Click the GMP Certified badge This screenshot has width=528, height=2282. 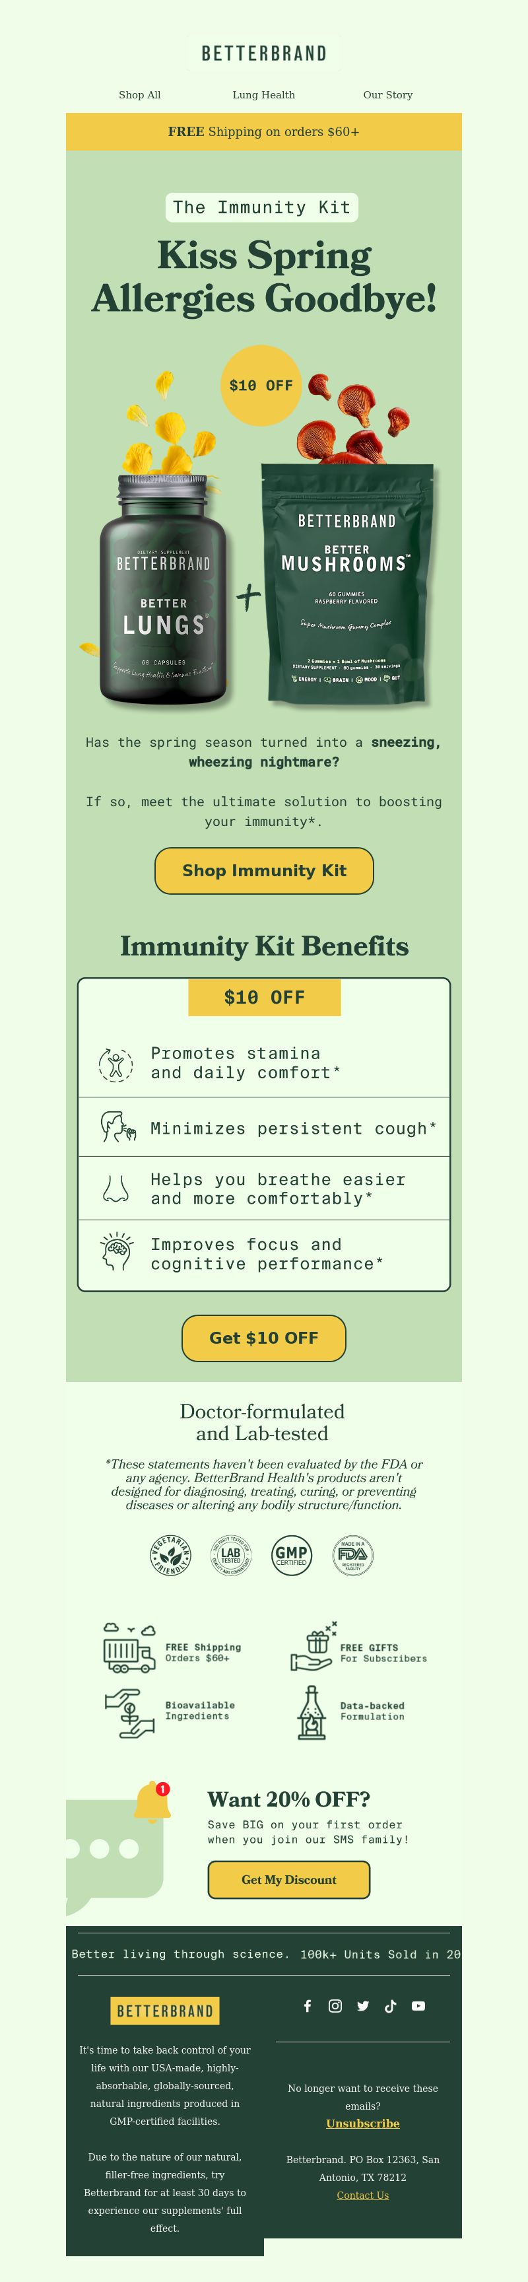pyautogui.click(x=292, y=1555)
